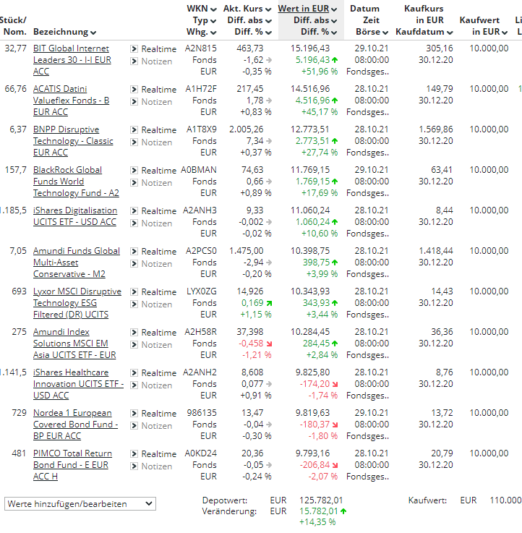The width and height of the screenshot is (522, 533).
Task: Click Realtime arrow icon for iShares Digitalisation
Action: coord(134,210)
